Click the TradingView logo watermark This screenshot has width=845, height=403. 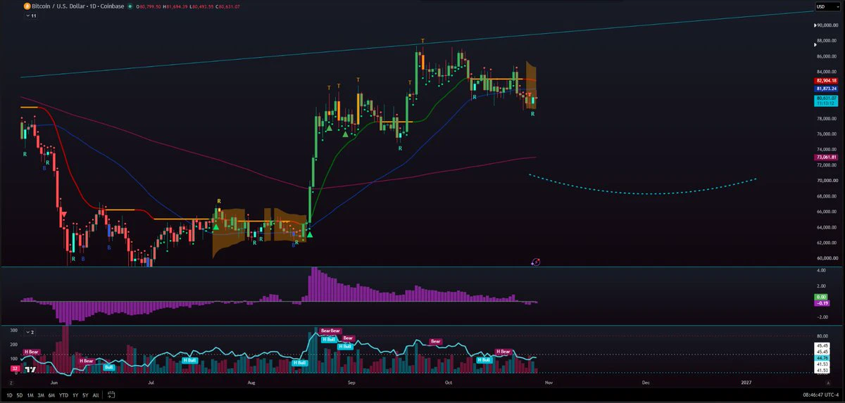(30, 369)
